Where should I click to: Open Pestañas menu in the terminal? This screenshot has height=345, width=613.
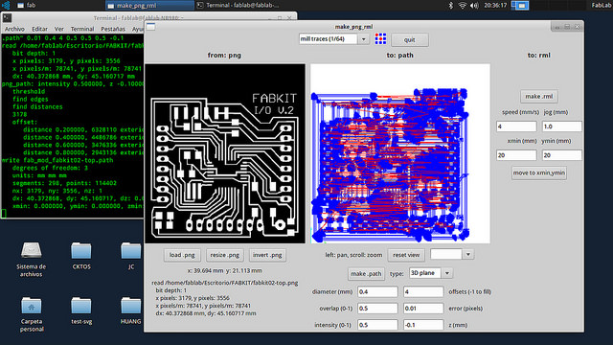coord(113,29)
